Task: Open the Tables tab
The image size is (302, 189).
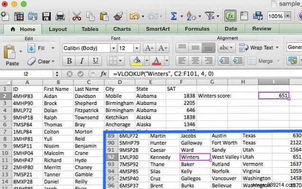Action: click(x=90, y=29)
